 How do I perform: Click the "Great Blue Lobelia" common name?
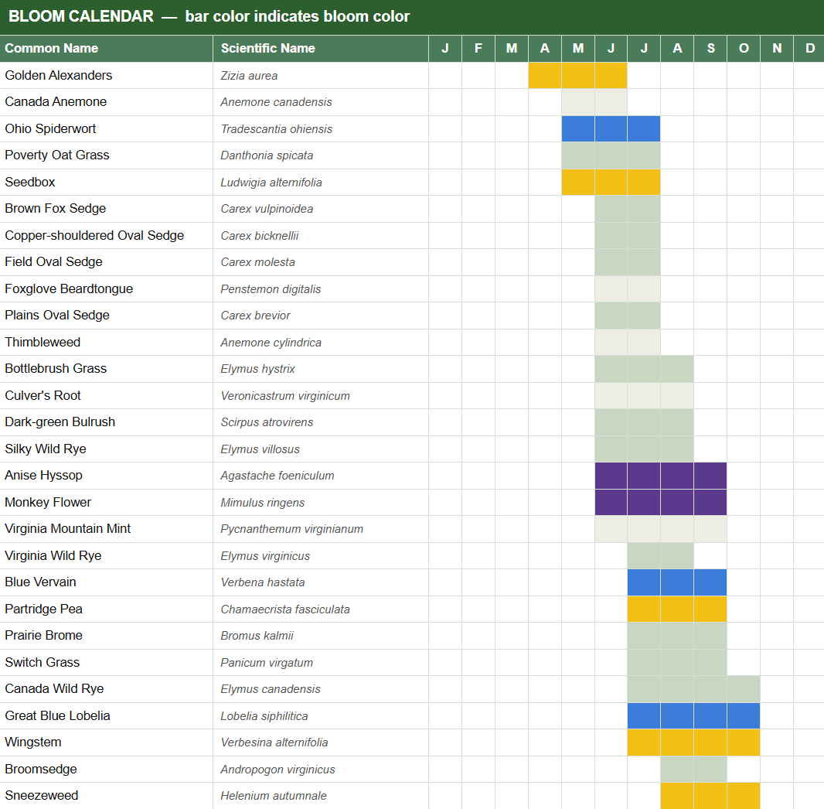coord(57,715)
